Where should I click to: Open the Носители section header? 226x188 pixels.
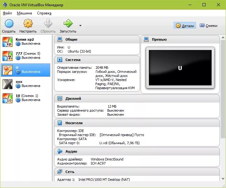point(137,123)
